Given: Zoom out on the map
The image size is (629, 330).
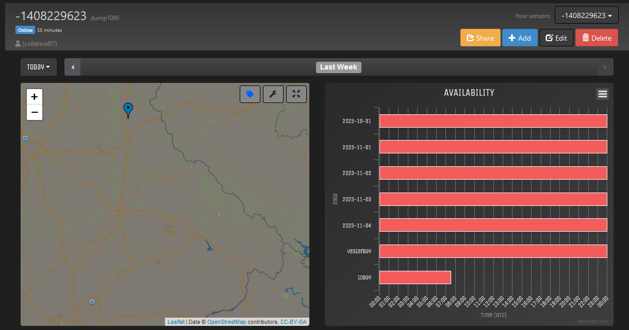Looking at the screenshot, I should click(x=35, y=112).
